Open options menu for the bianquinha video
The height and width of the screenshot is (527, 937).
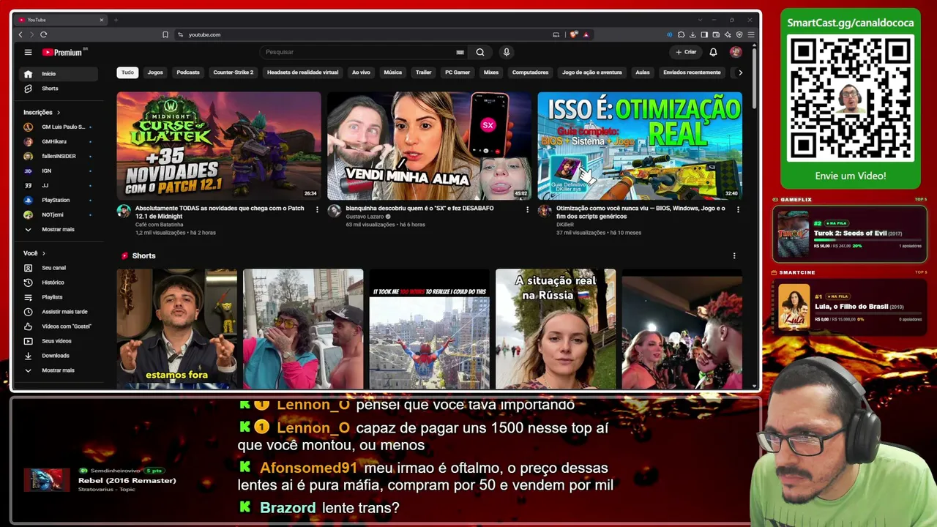tap(527, 209)
